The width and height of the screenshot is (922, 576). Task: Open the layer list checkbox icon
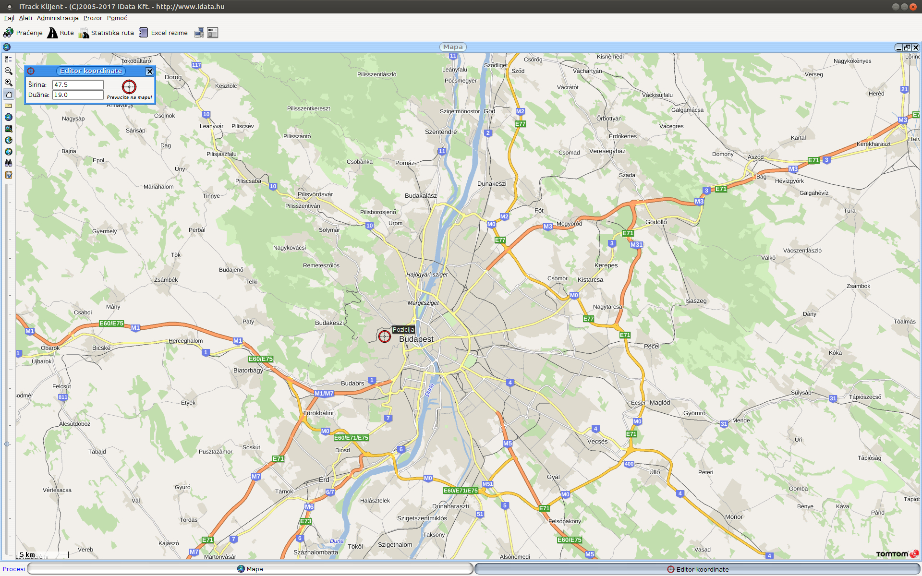click(8, 60)
